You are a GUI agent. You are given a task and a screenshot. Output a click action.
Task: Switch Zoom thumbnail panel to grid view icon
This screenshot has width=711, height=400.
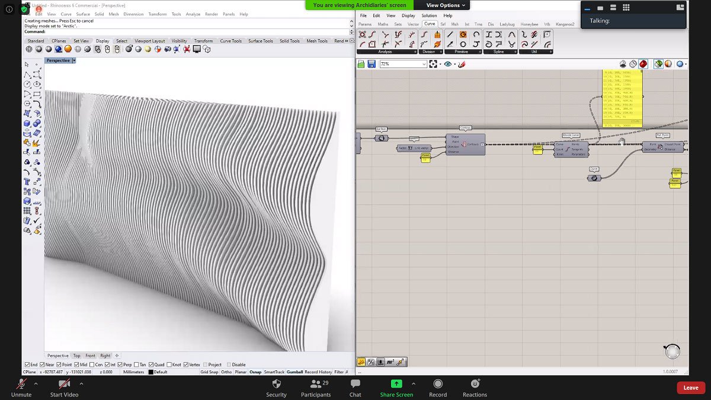click(626, 8)
